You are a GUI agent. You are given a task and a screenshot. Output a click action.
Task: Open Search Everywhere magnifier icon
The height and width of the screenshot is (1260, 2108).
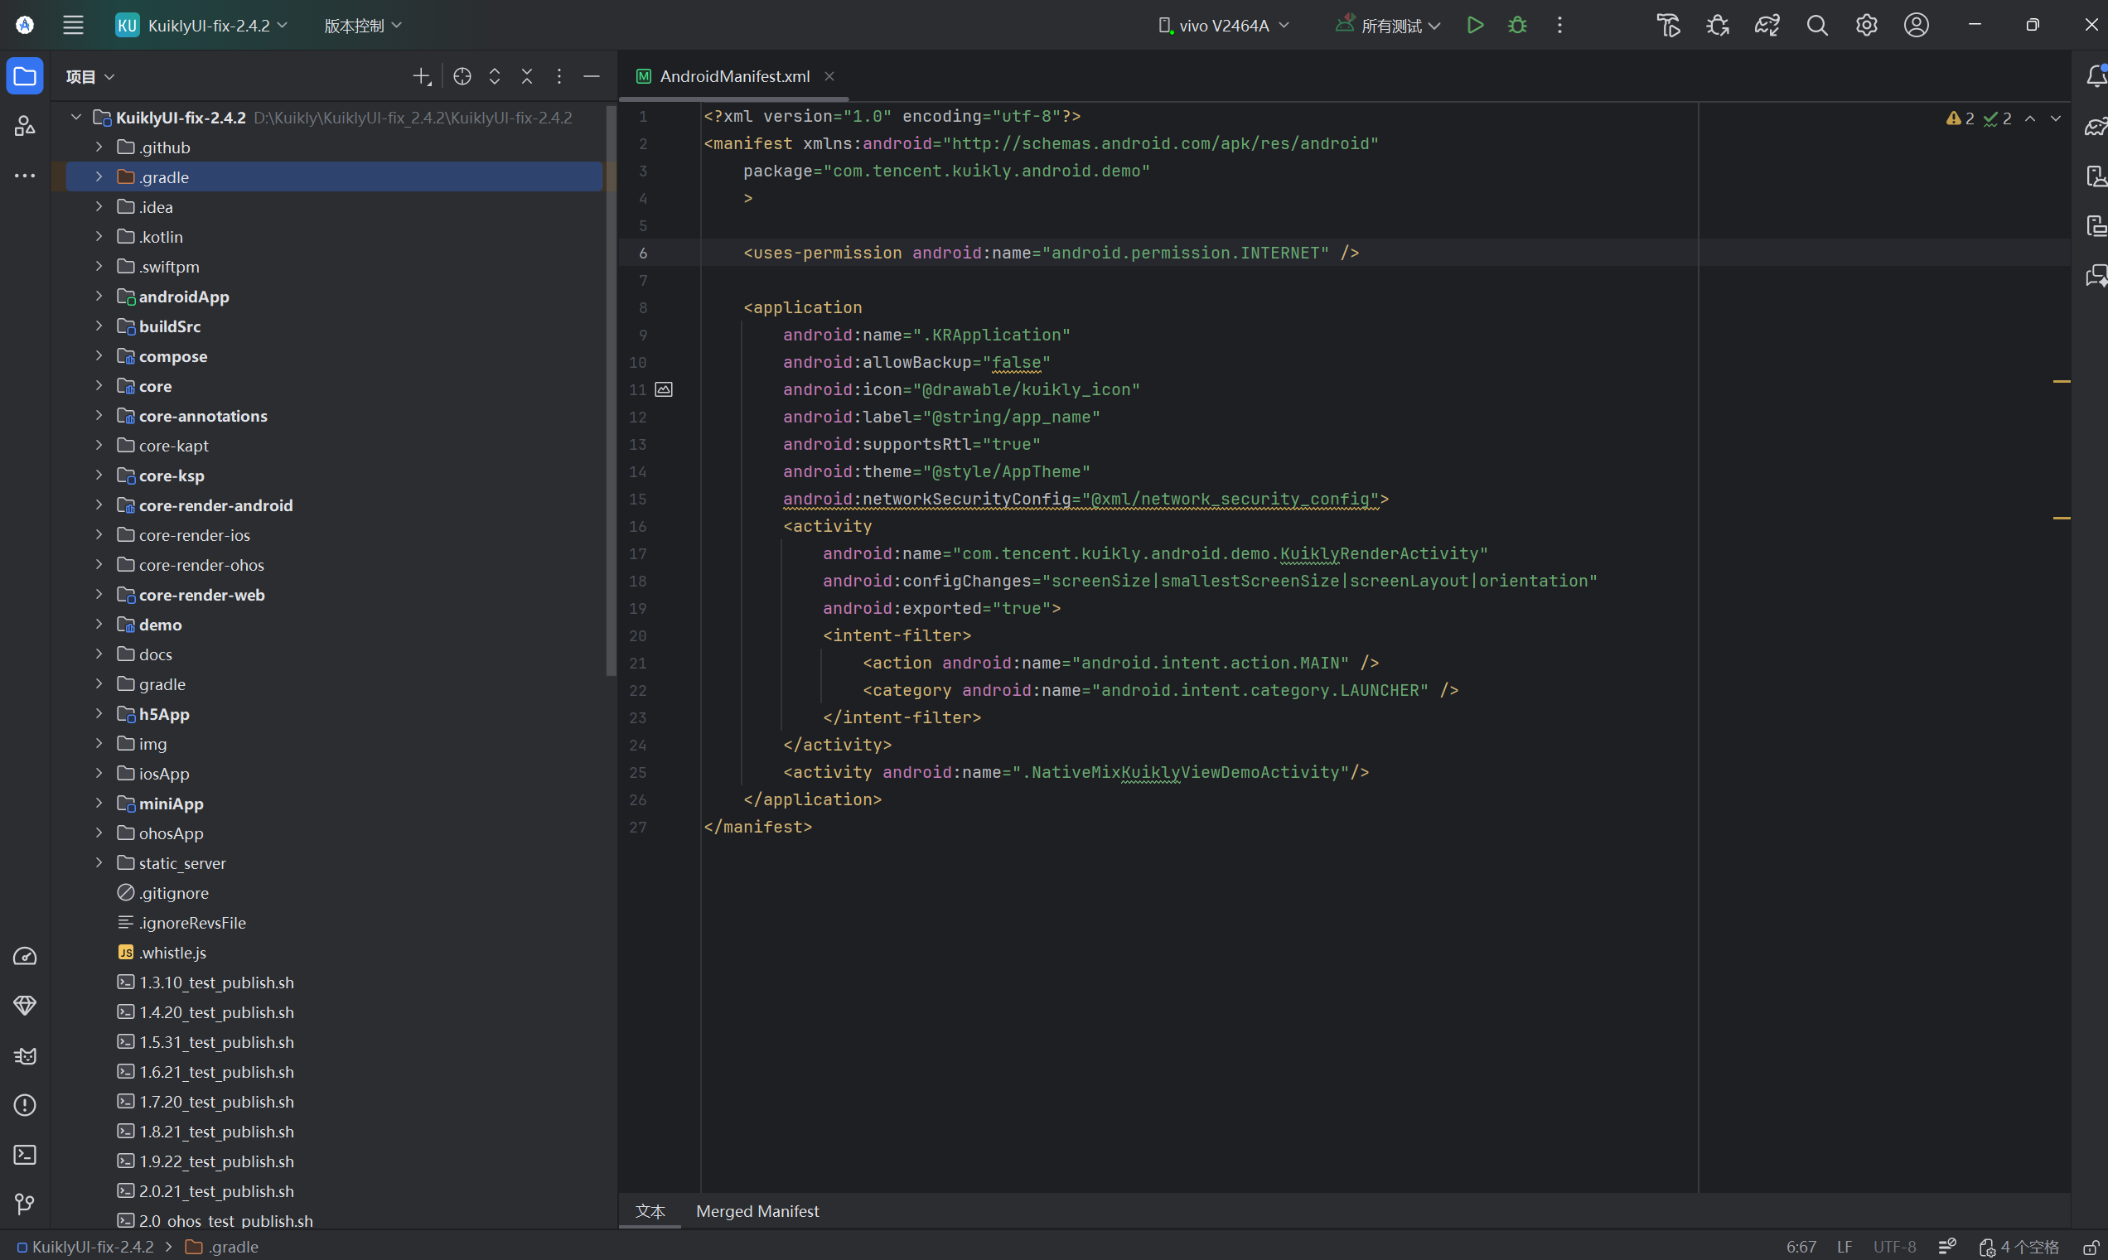pyautogui.click(x=1816, y=26)
